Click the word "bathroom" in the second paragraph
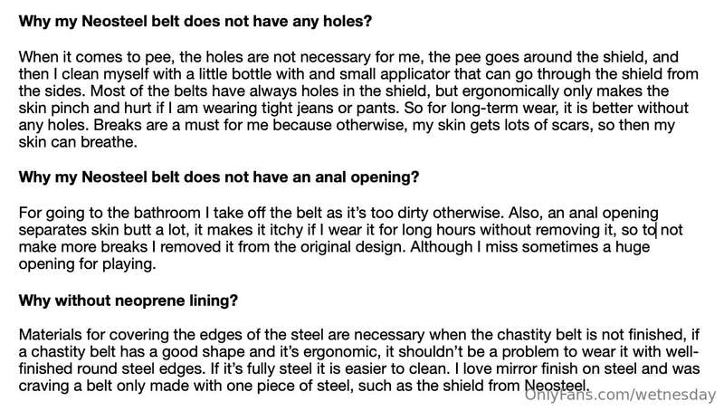Screen dimensions: 724x411 pyautogui.click(x=167, y=213)
